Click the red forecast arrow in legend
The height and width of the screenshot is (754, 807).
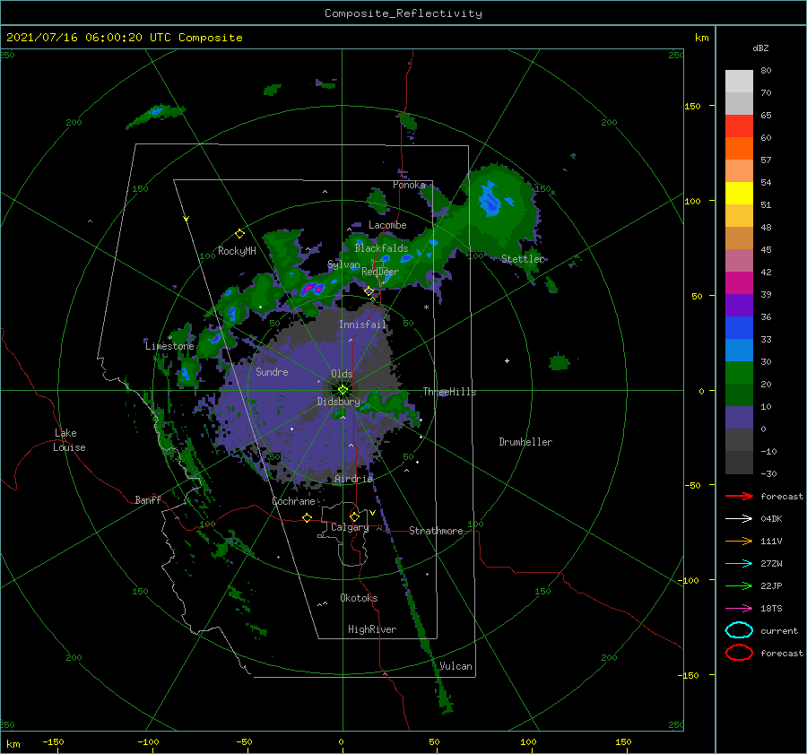pyautogui.click(x=739, y=496)
